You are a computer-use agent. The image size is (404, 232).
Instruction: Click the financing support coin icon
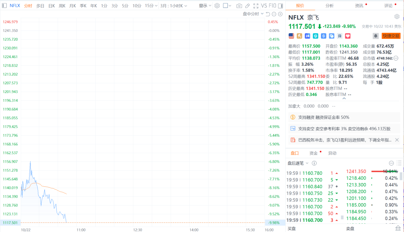(x=293, y=117)
